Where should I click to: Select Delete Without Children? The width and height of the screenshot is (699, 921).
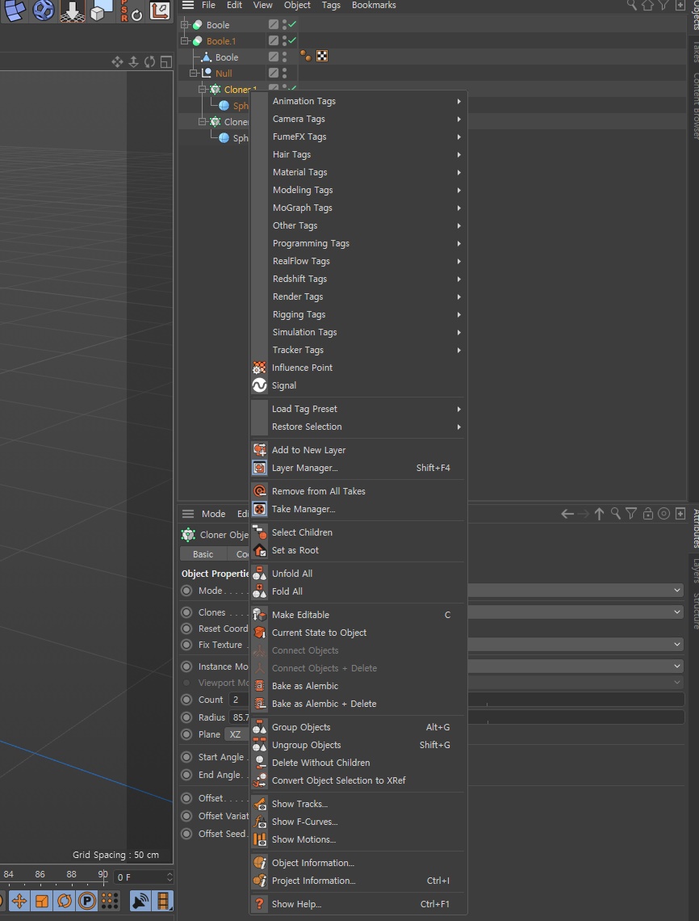pos(358,763)
